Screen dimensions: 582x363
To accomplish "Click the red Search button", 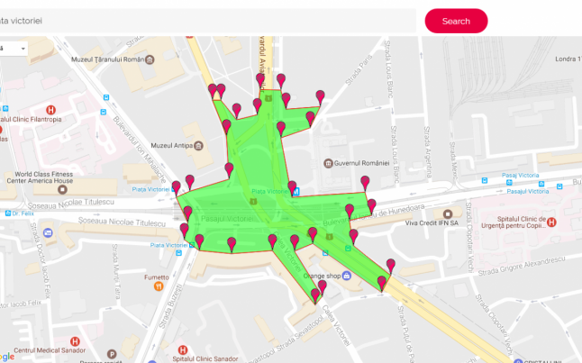I will coord(456,21).
